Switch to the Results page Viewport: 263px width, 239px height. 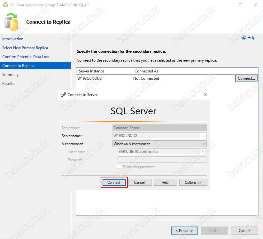(8, 83)
